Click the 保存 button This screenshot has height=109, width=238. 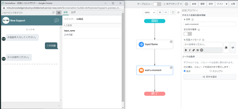[x=211, y=4]
